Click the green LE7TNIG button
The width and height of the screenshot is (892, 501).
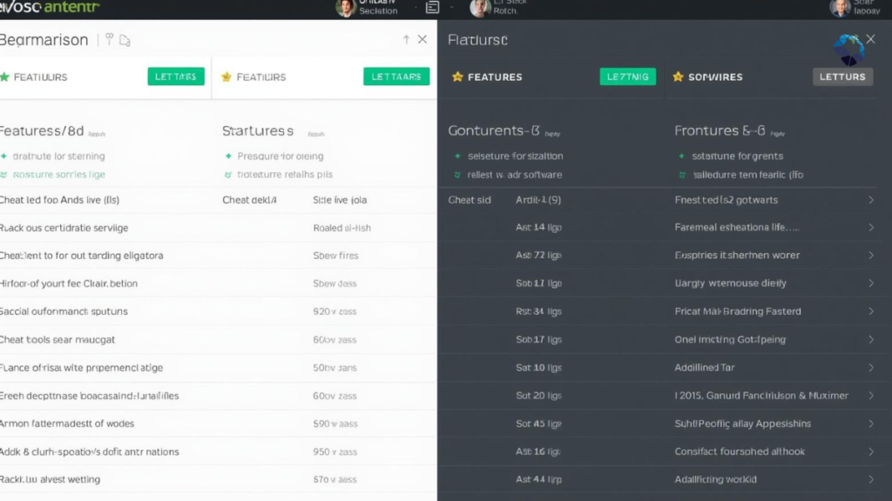tap(627, 77)
